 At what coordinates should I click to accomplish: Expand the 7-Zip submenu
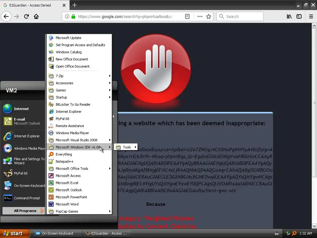pos(79,76)
